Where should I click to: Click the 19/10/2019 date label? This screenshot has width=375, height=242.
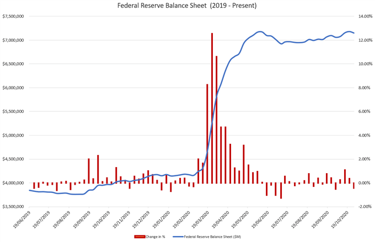pos(101,219)
